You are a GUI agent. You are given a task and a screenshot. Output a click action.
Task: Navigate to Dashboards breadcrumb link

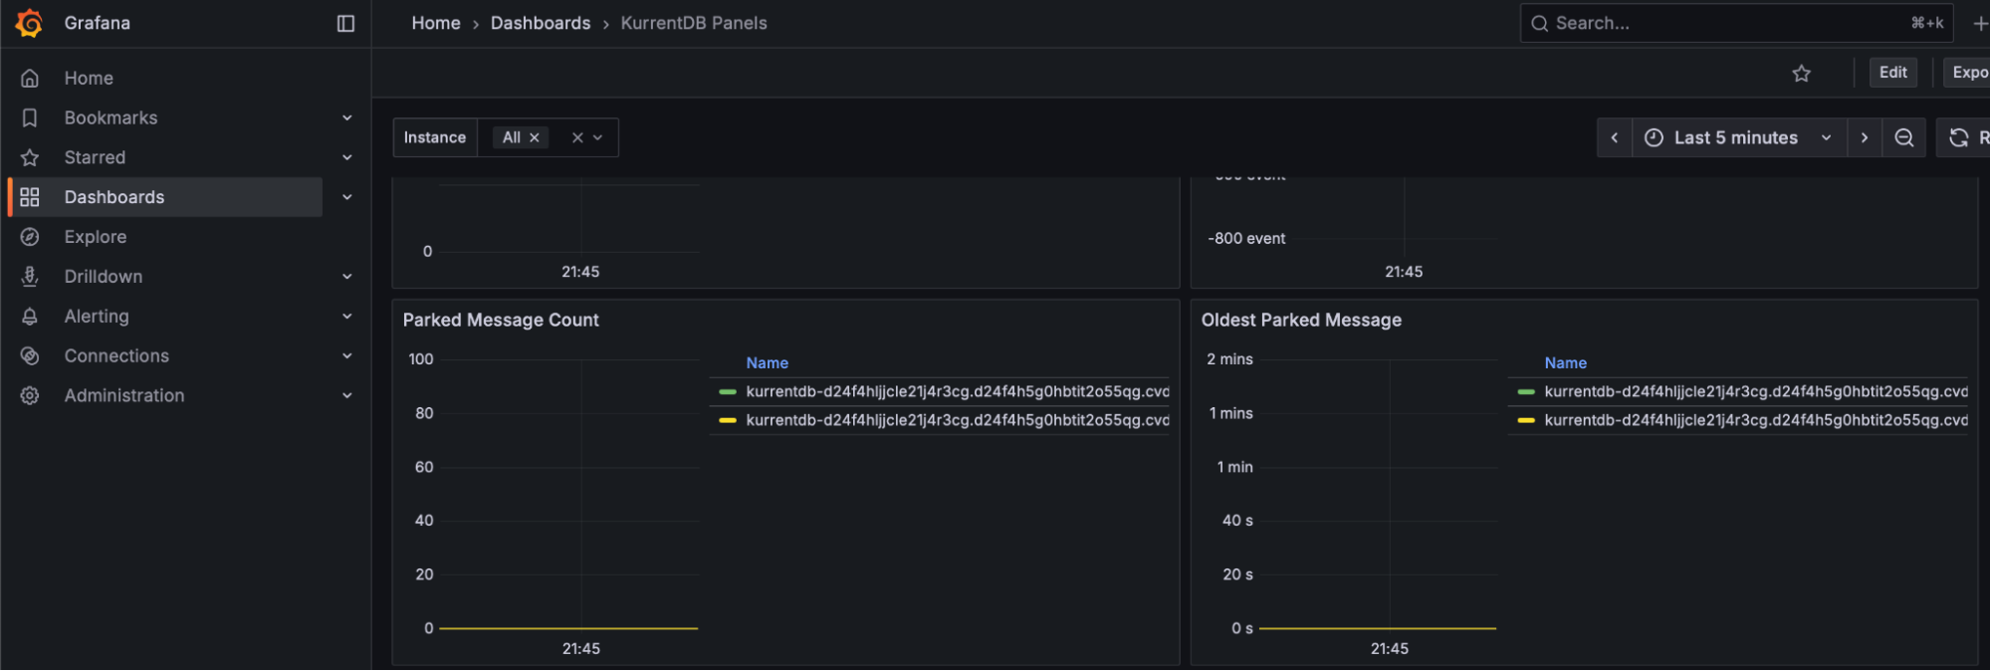pyautogui.click(x=540, y=23)
